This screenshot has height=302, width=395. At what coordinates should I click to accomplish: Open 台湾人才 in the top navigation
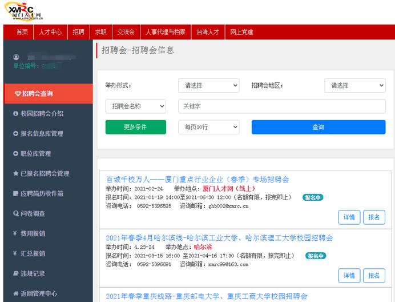pyautogui.click(x=208, y=32)
